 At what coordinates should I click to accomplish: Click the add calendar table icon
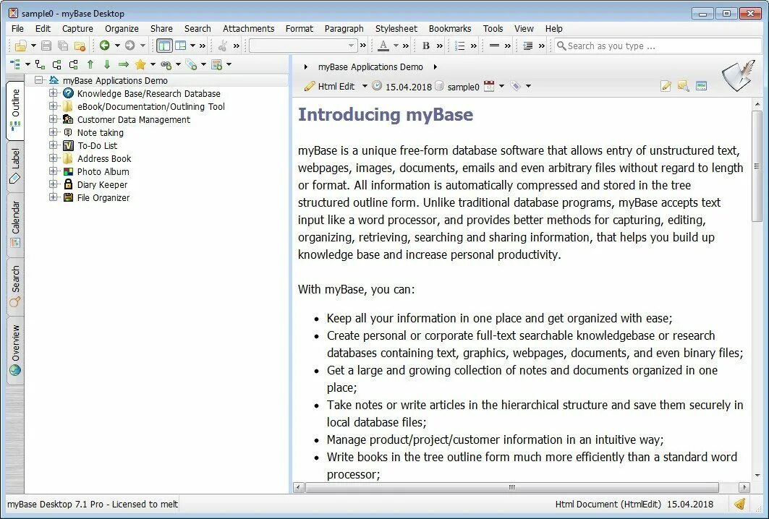[x=217, y=64]
